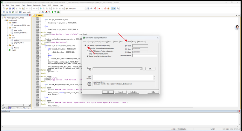Click the Manage Project Items colored-boxes icon
The height and width of the screenshot is (131, 242).
(46, 12)
